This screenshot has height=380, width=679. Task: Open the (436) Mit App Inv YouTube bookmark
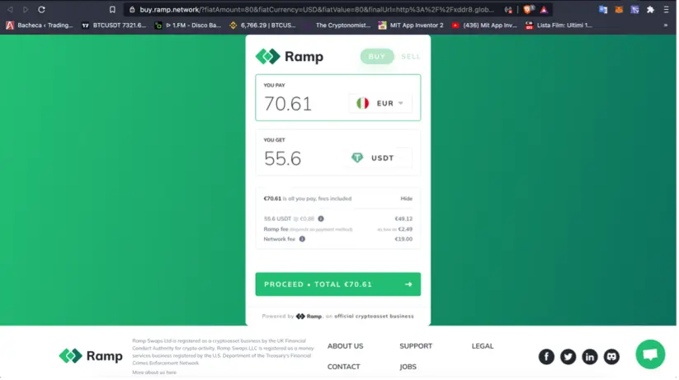pos(484,26)
